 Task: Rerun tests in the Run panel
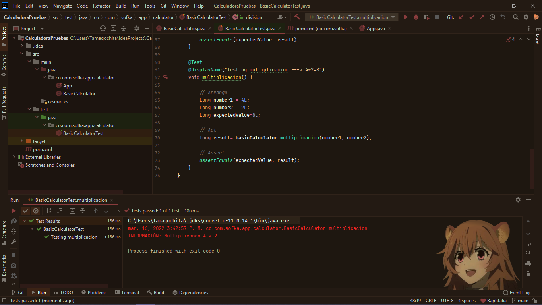click(13, 210)
